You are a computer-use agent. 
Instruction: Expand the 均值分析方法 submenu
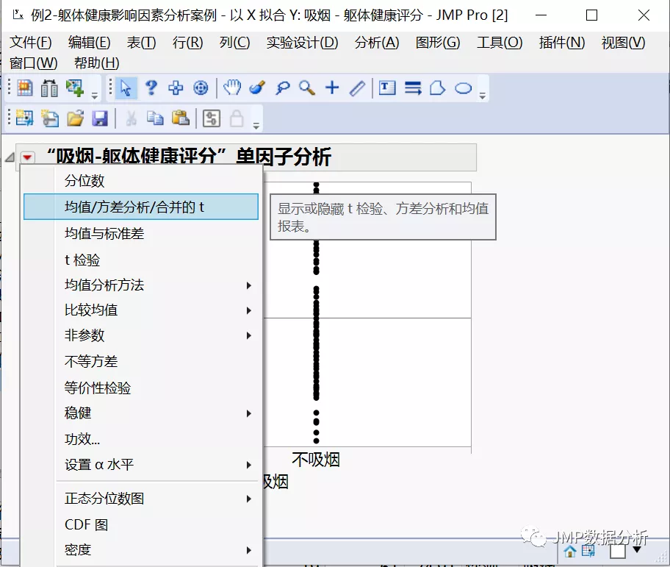(x=142, y=285)
